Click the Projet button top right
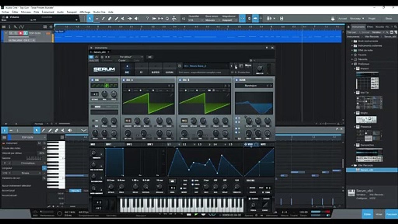 [x=372, y=19]
